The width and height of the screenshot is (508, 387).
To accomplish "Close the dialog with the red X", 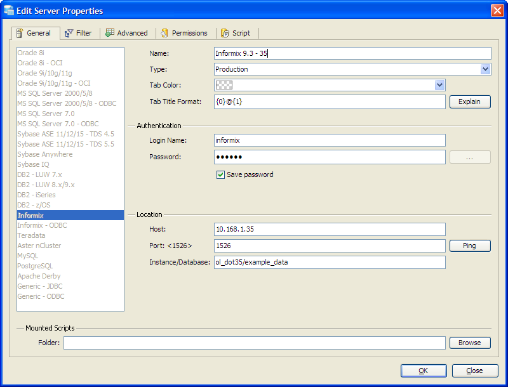I will click(x=497, y=11).
